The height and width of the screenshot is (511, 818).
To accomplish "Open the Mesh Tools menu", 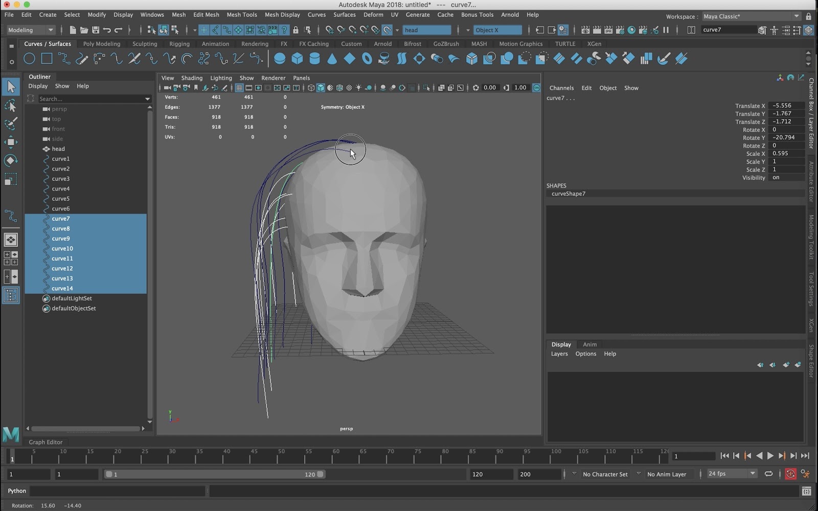I will click(241, 15).
